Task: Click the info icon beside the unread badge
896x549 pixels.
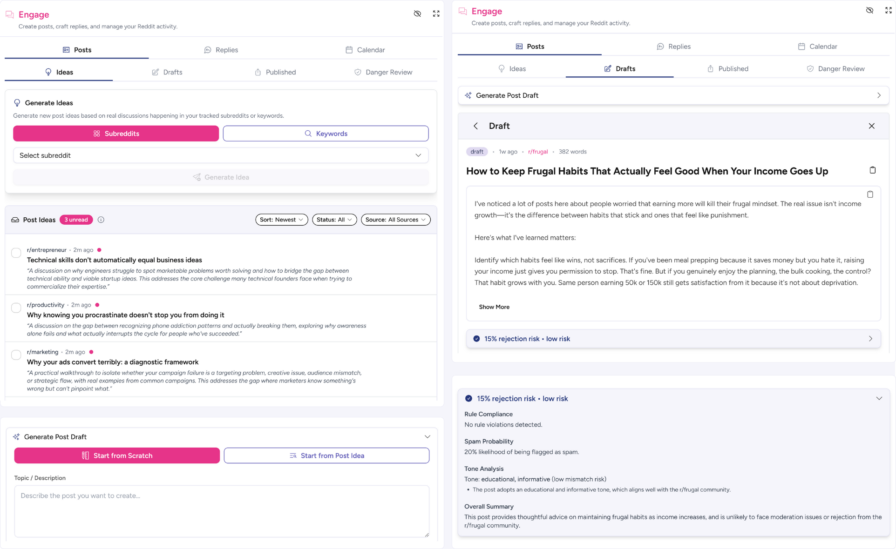Action: pyautogui.click(x=101, y=220)
